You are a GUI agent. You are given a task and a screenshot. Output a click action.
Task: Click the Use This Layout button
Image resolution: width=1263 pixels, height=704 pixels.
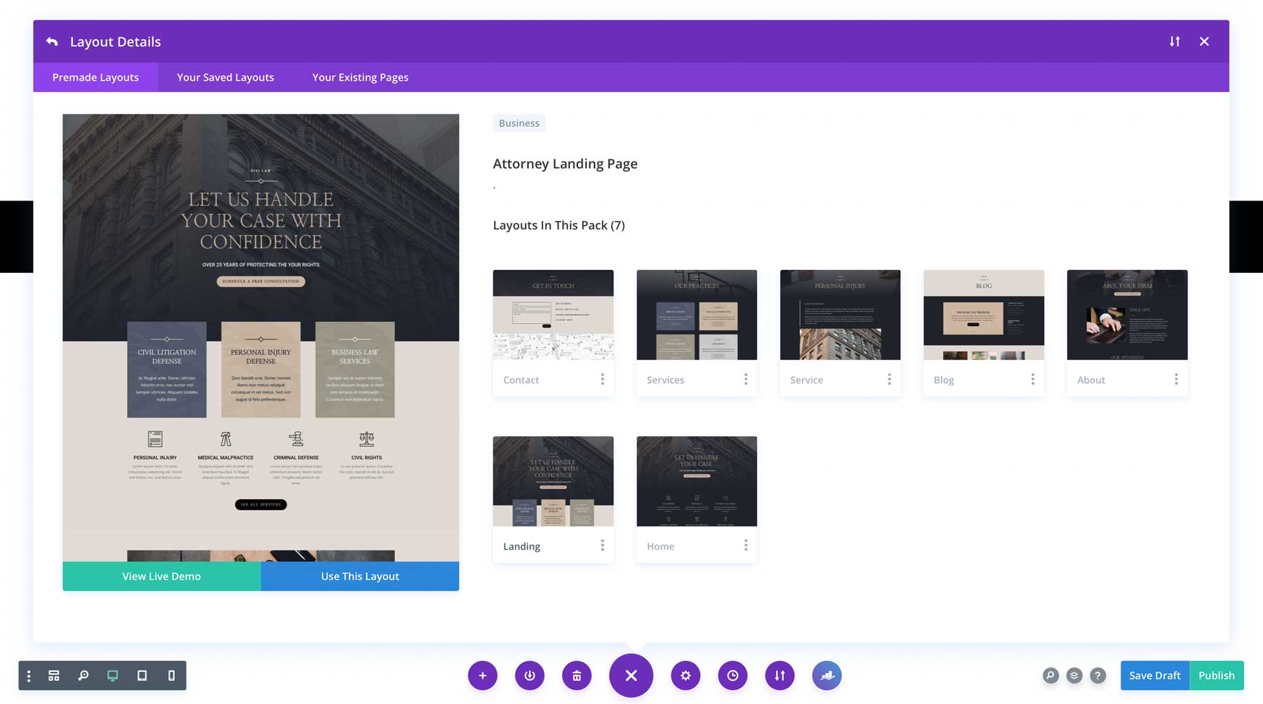359,576
